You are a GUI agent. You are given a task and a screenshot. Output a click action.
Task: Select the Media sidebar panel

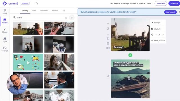[x=5, y=21]
